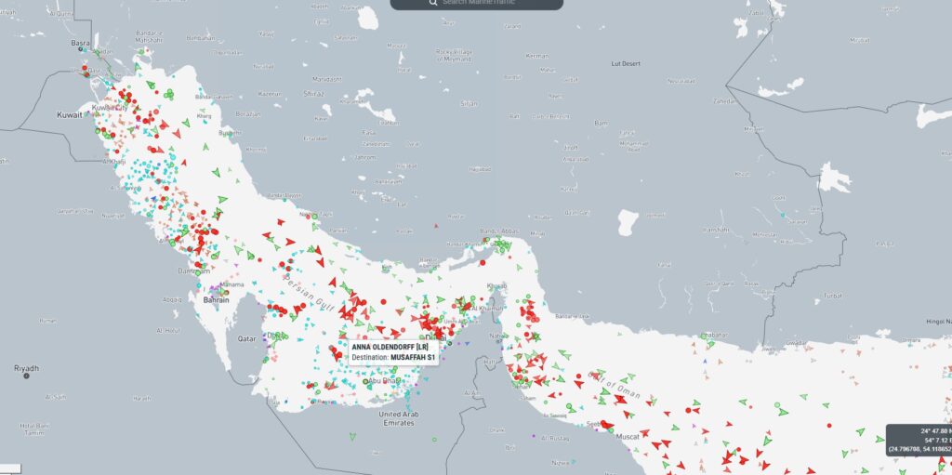Click the magnifying glass search icon

433,3
